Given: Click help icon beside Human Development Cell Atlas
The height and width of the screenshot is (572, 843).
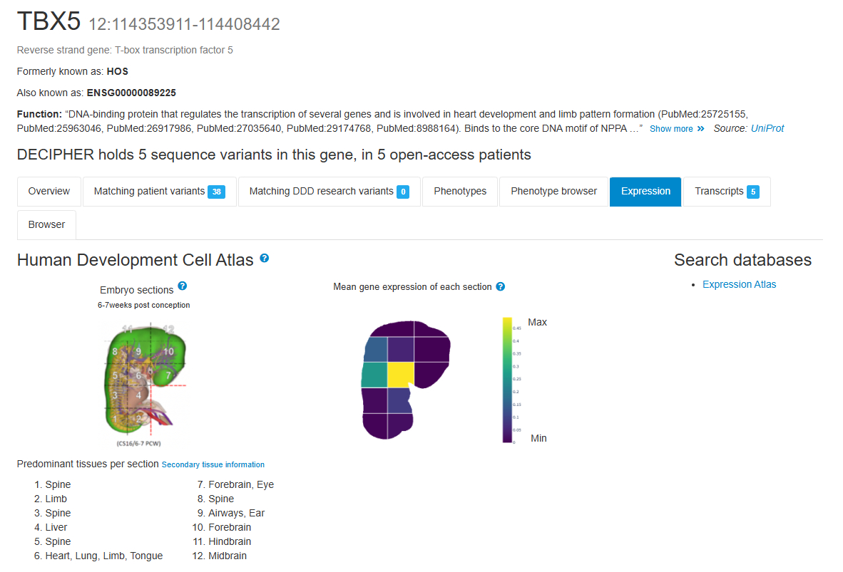Looking at the screenshot, I should pyautogui.click(x=265, y=259).
